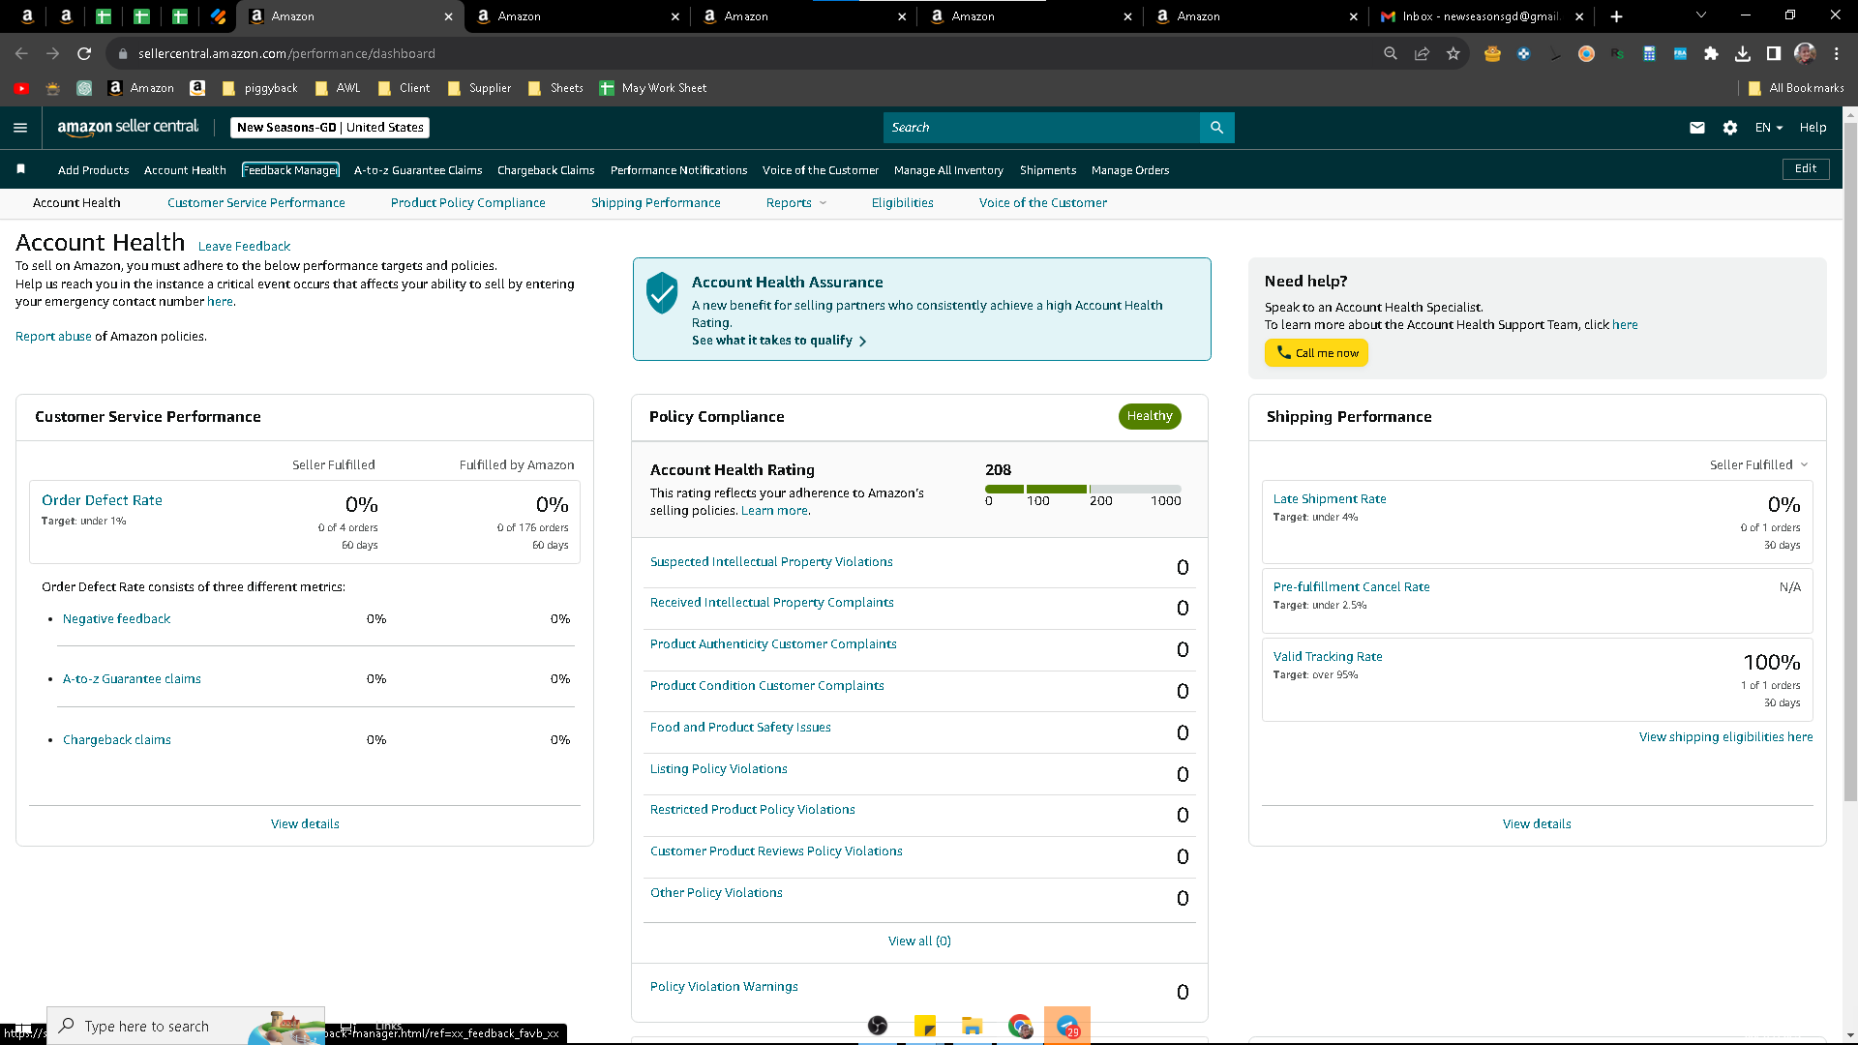
Task: Open the Seller Central settings gear
Action: point(1730,128)
